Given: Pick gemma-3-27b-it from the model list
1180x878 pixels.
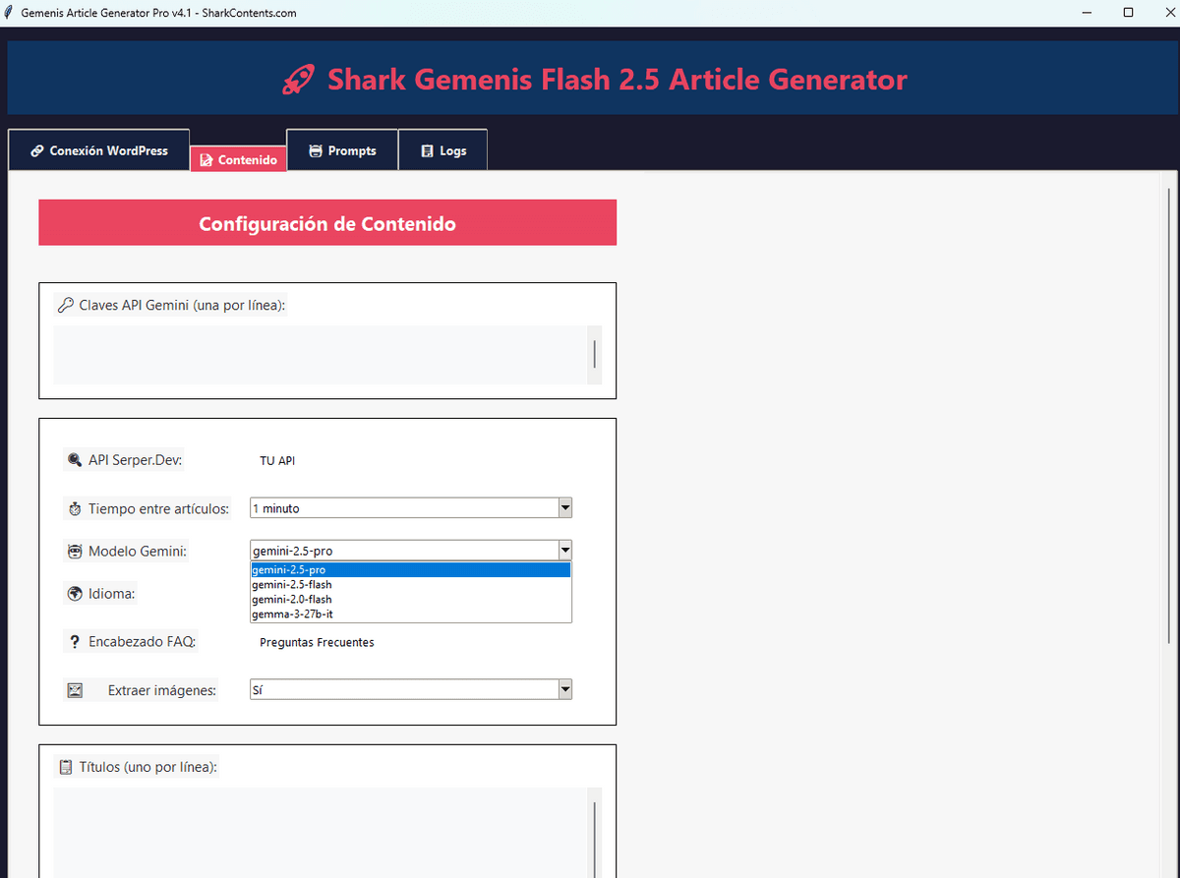Looking at the screenshot, I should (x=285, y=615).
